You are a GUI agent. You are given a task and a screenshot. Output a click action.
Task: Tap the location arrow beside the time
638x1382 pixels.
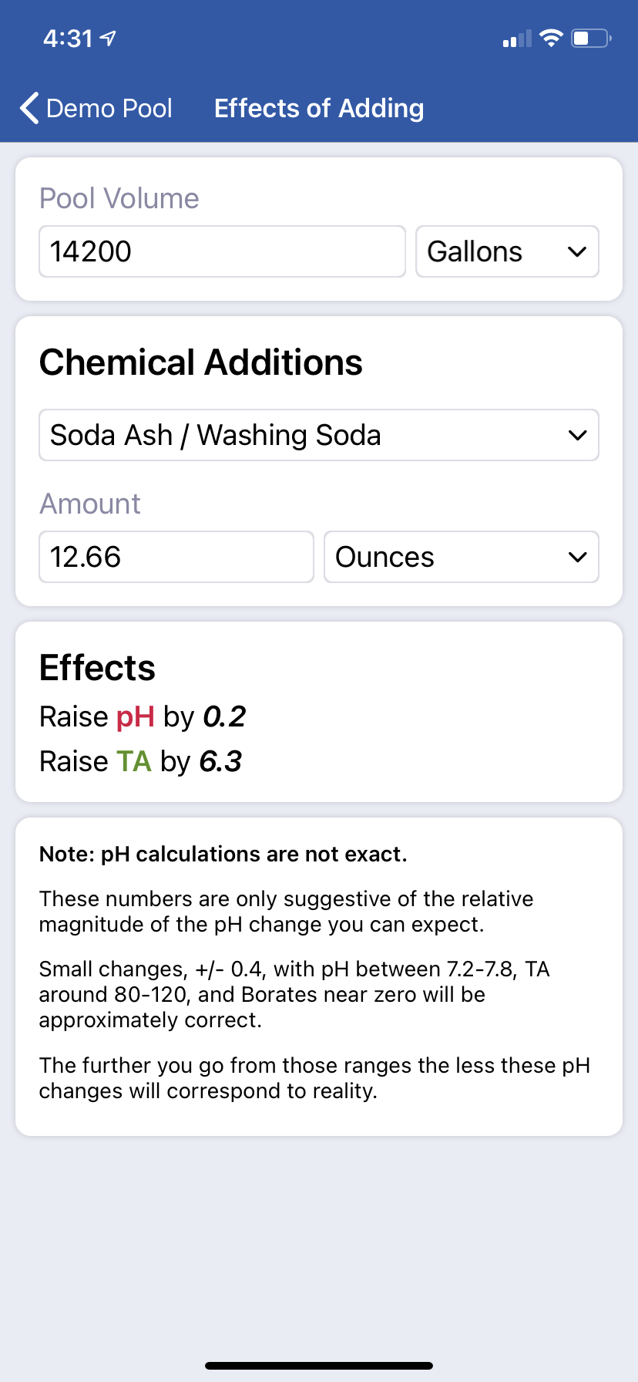(109, 38)
